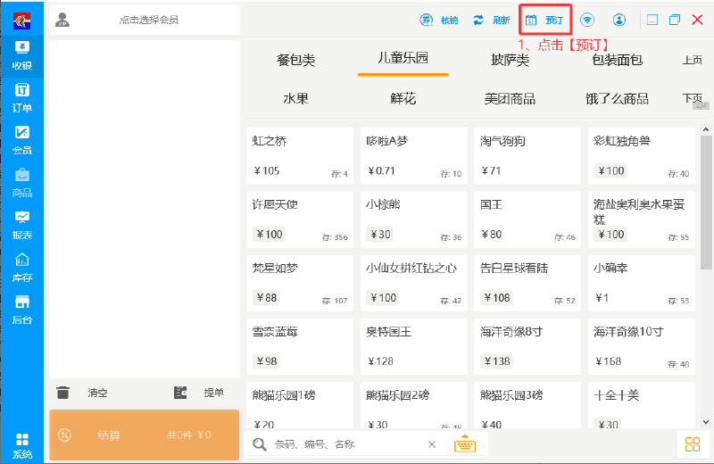This screenshot has width=714, height=464.
Task: Add 雪奈蓝莓 product to cart
Action: (300, 346)
